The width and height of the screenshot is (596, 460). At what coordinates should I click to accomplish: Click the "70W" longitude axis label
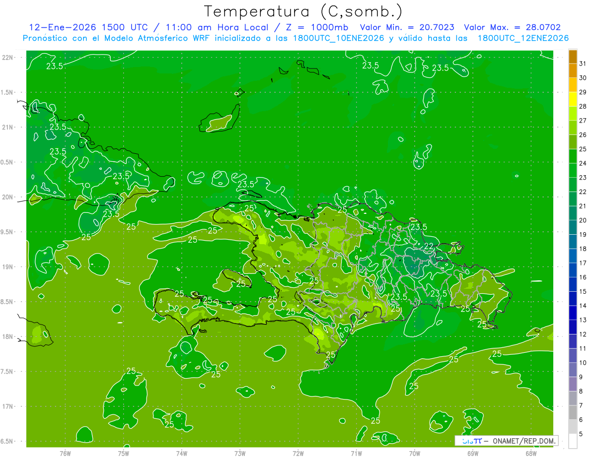pyautogui.click(x=415, y=454)
